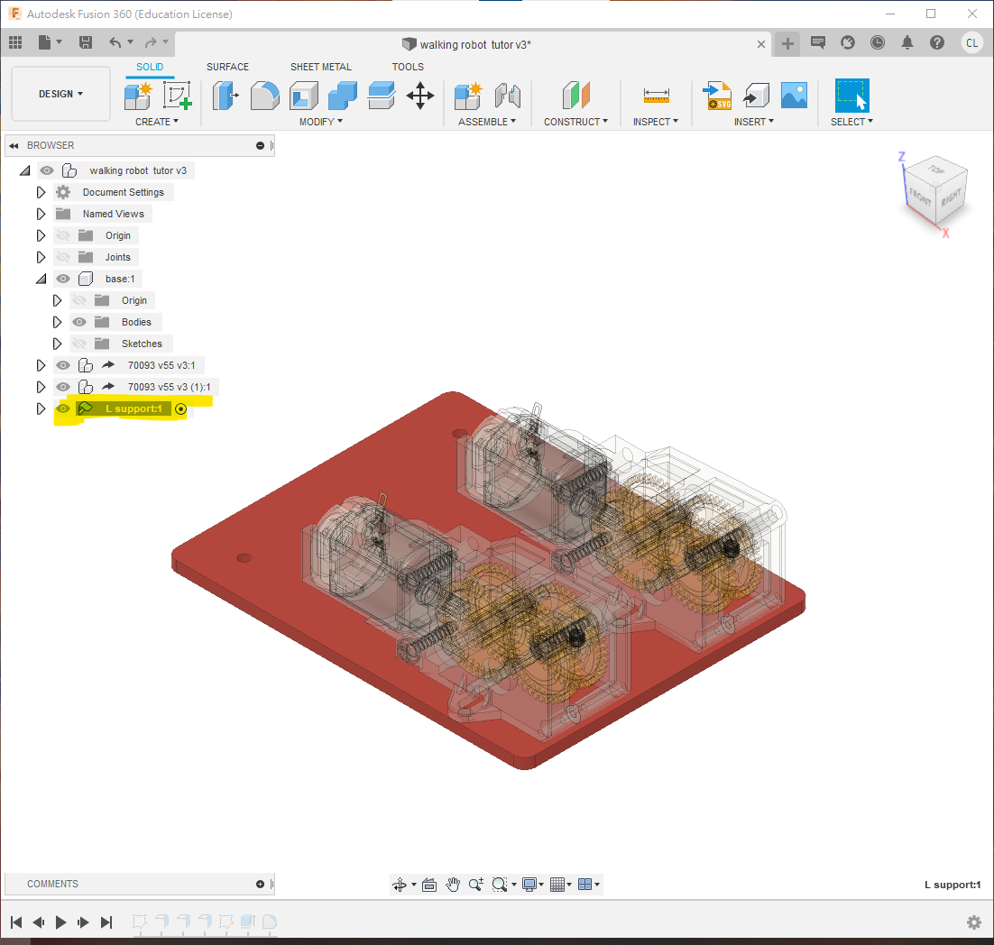The height and width of the screenshot is (945, 994).
Task: Open the MODIFY menu
Action: [x=321, y=122]
